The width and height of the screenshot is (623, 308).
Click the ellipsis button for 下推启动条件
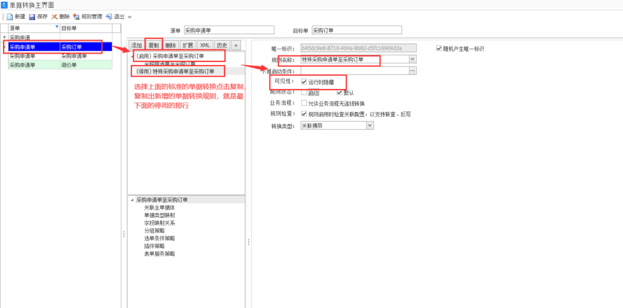click(x=413, y=71)
